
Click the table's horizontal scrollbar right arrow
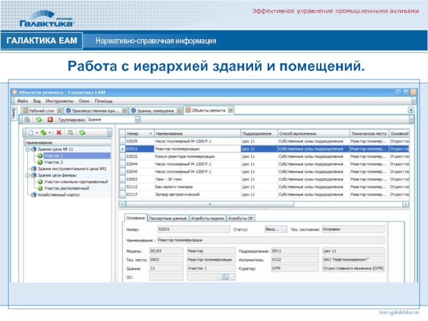click(x=405, y=204)
